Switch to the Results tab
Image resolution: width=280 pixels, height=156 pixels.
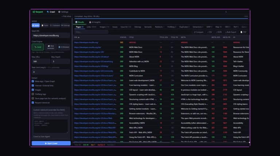(79, 22)
